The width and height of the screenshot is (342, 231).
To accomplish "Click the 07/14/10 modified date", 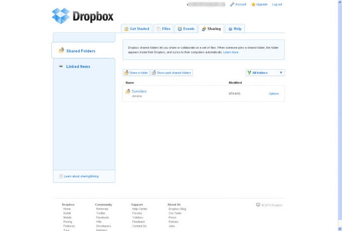I will click(x=234, y=94).
